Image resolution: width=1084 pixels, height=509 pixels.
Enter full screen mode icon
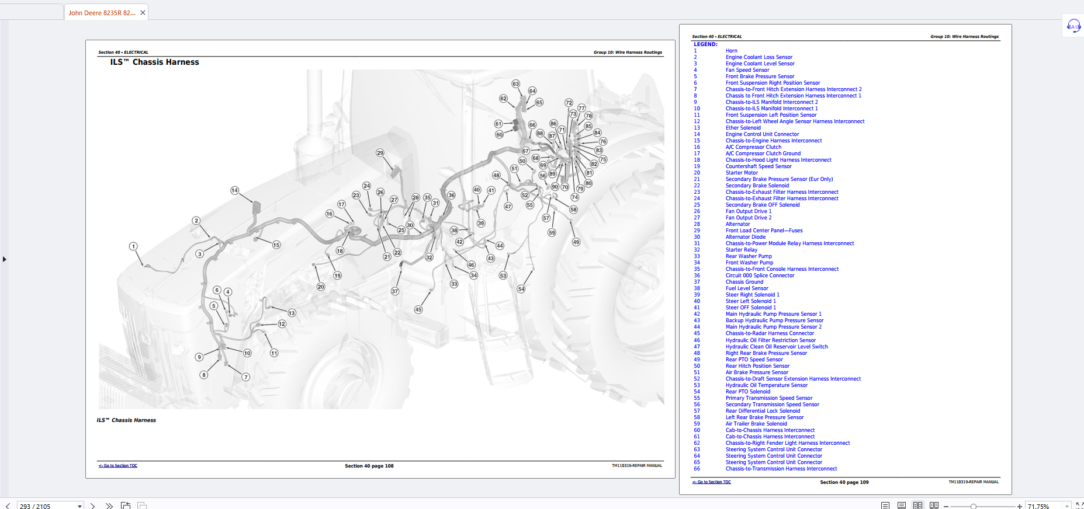(x=1079, y=505)
